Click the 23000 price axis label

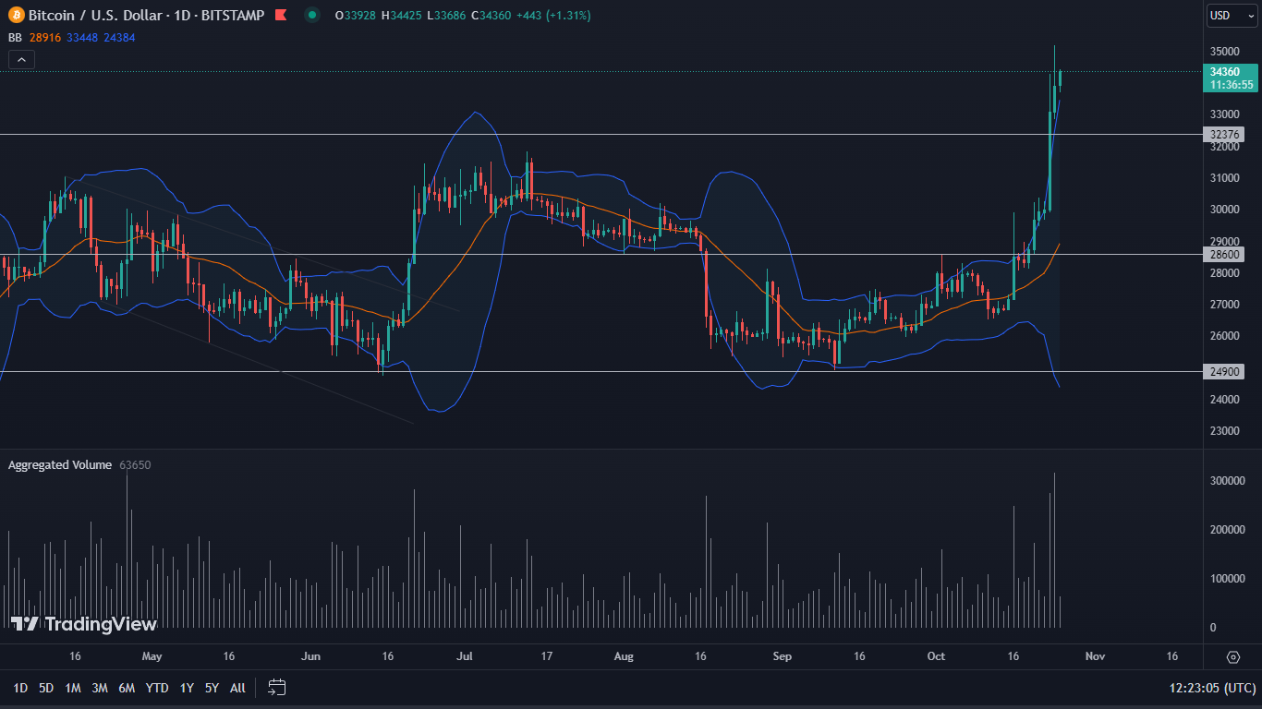click(1224, 431)
